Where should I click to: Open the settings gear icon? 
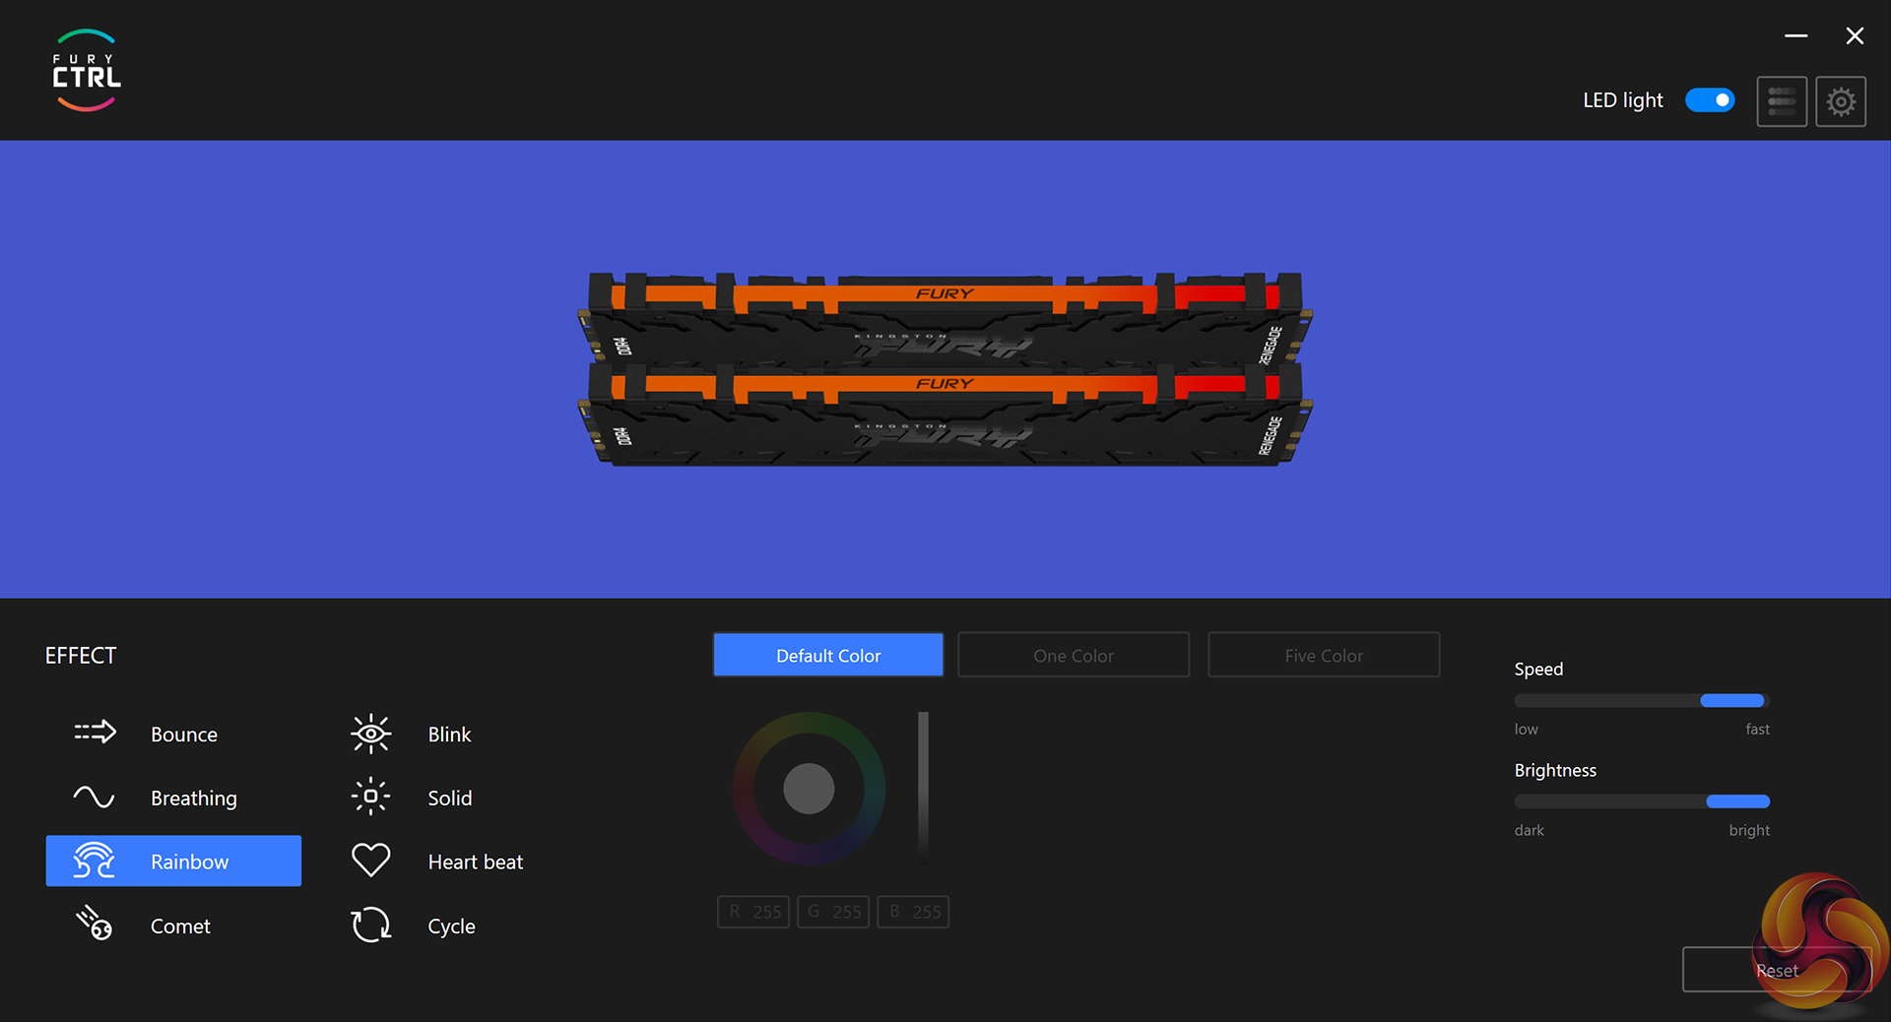[x=1841, y=101]
